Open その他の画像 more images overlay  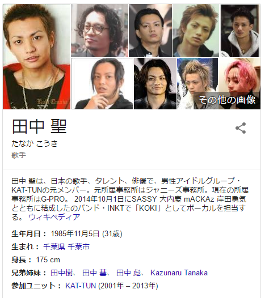click(x=227, y=100)
